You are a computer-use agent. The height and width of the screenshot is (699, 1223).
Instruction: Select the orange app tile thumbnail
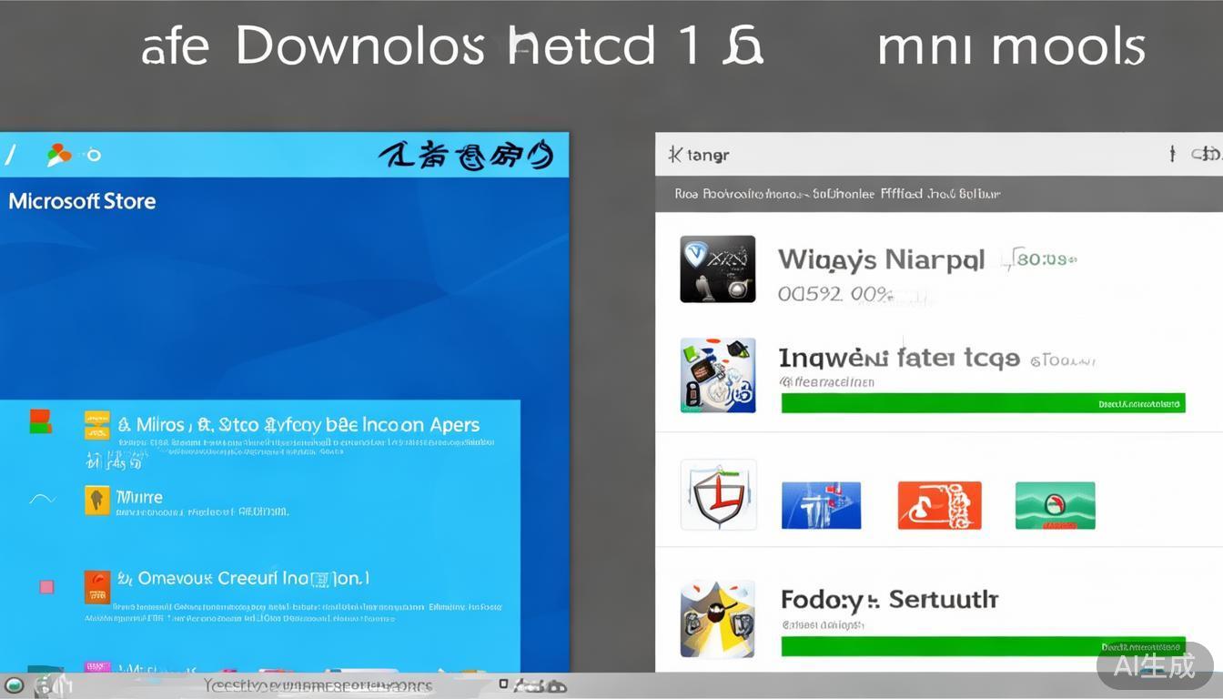939,505
